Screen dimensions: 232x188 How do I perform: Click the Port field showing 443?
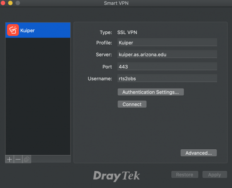(167, 66)
